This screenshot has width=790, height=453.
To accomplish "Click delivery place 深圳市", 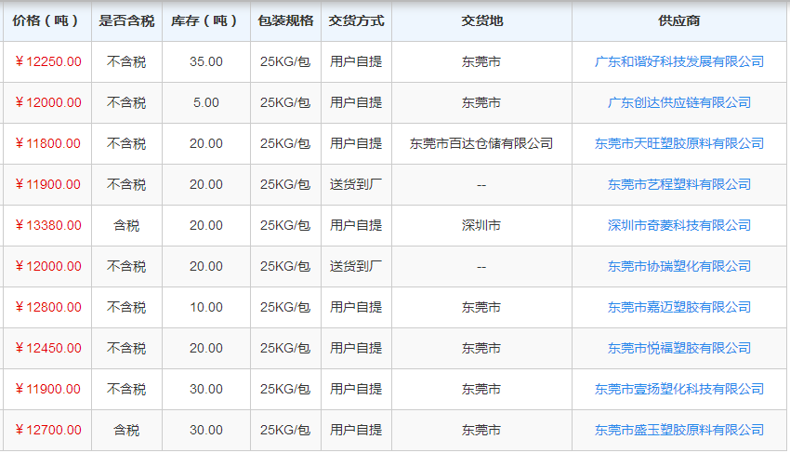I will pos(481,225).
